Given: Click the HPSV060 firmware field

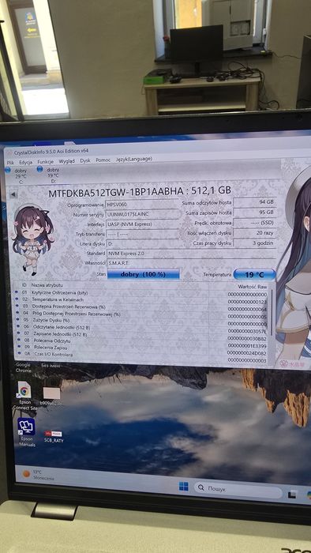Looking at the screenshot, I should pyautogui.click(x=141, y=204).
